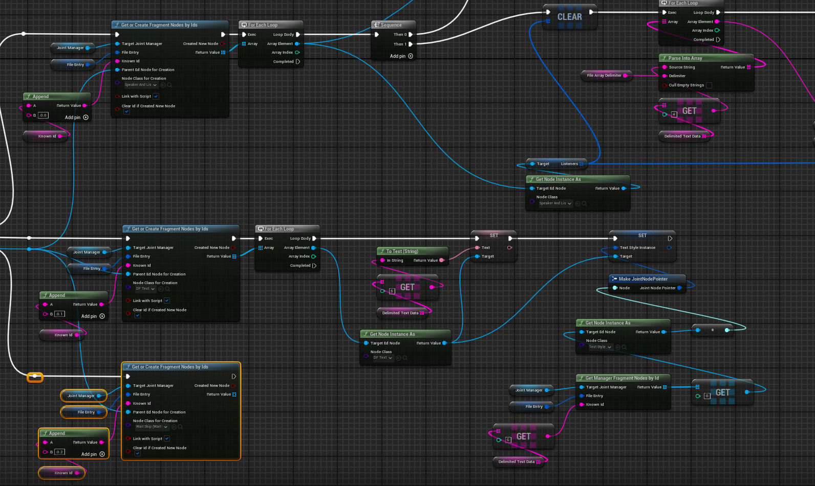This screenshot has width=815, height=486.
Task: Click the Add pin plus icon on the Sequence node
Action: 411,56
